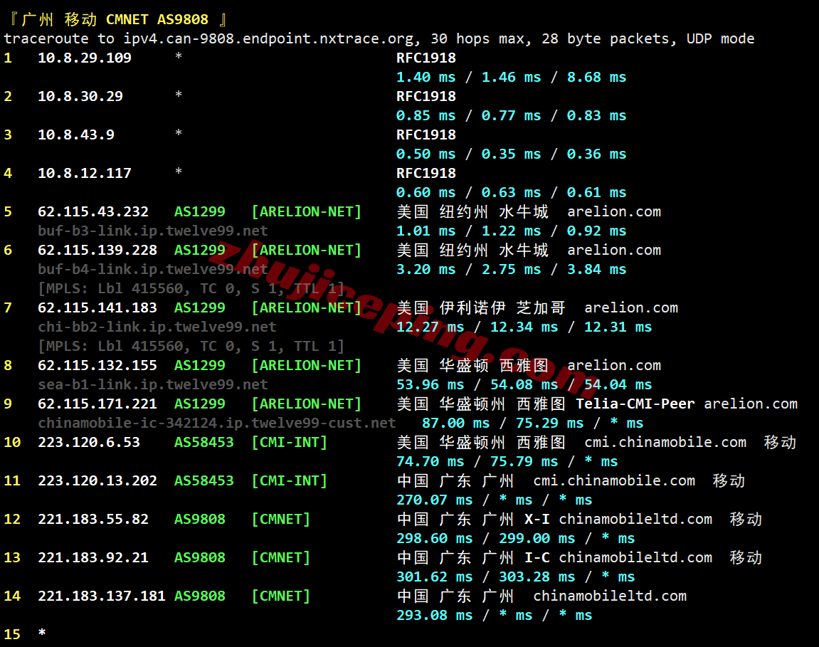819x647 pixels.
Task: Click IP address 10.8.30.29
Action: click(80, 97)
